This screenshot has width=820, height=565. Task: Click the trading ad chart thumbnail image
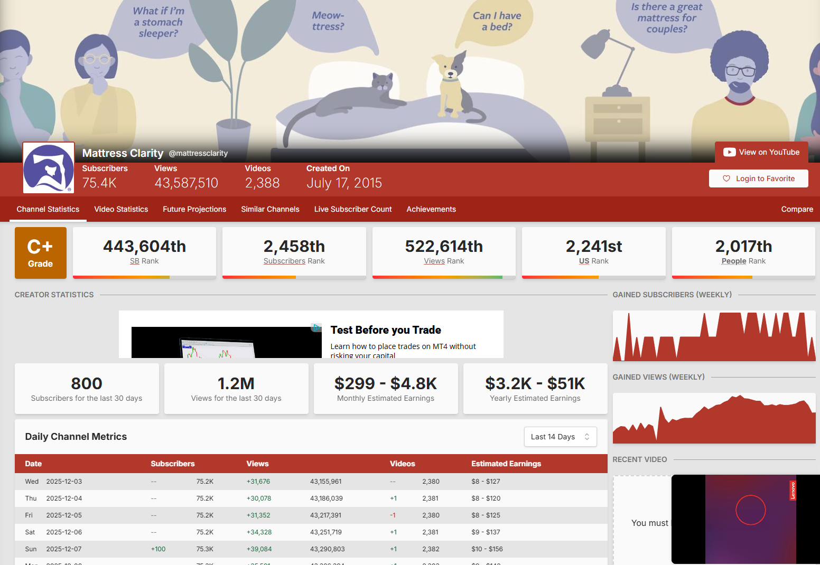[x=226, y=343]
